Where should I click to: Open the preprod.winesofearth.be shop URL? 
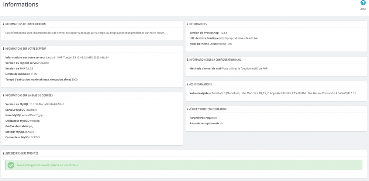[239, 38]
